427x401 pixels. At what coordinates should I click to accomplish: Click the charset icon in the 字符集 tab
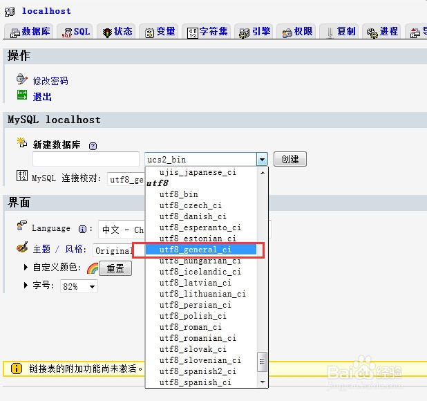coord(192,33)
